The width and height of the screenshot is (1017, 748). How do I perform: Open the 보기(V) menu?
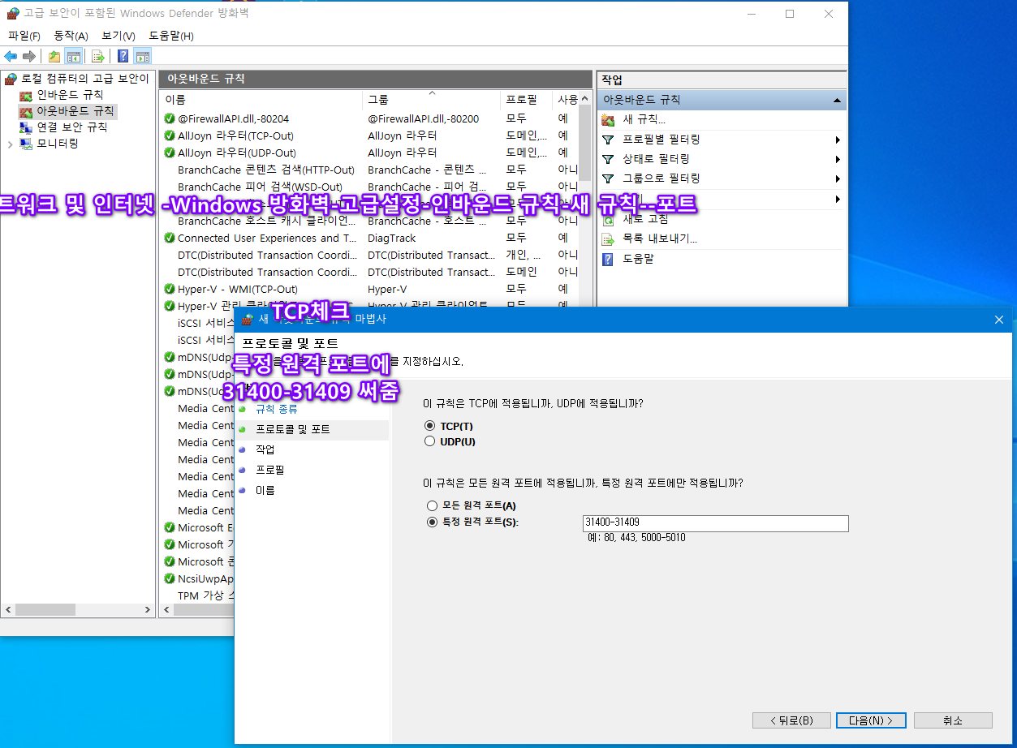[x=118, y=36]
